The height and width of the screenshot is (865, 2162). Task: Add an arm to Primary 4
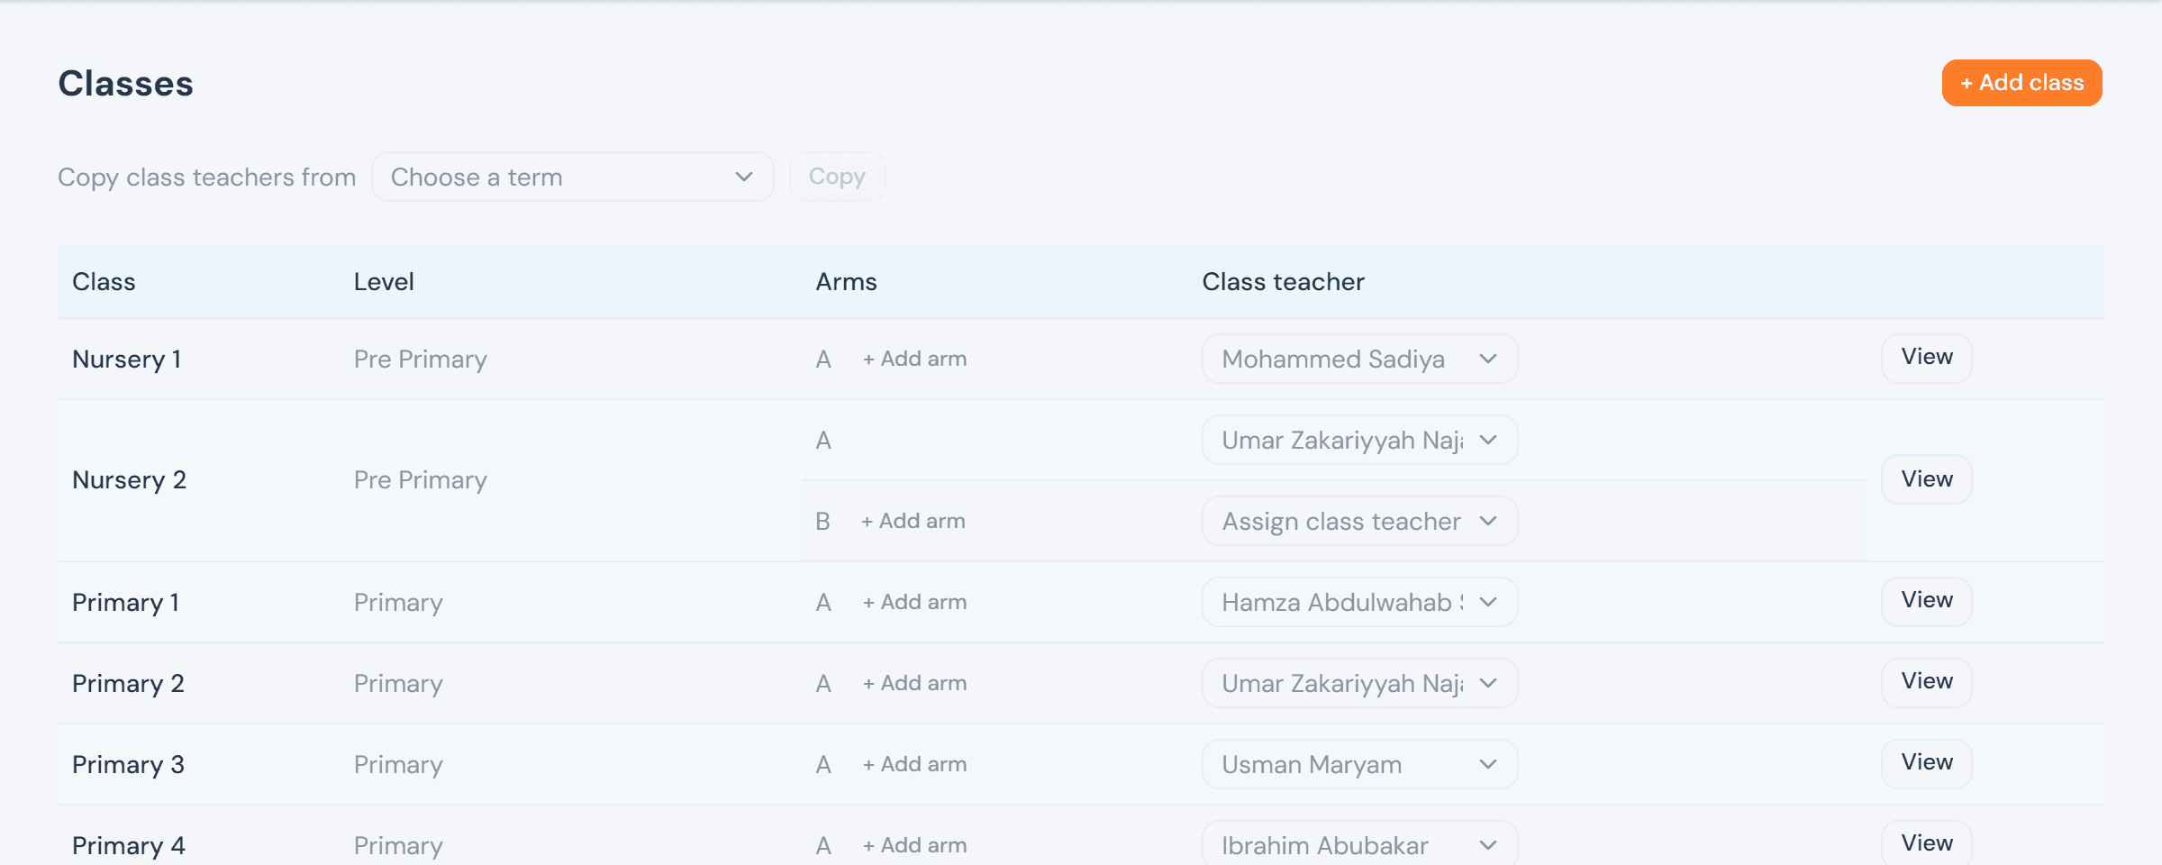(914, 845)
